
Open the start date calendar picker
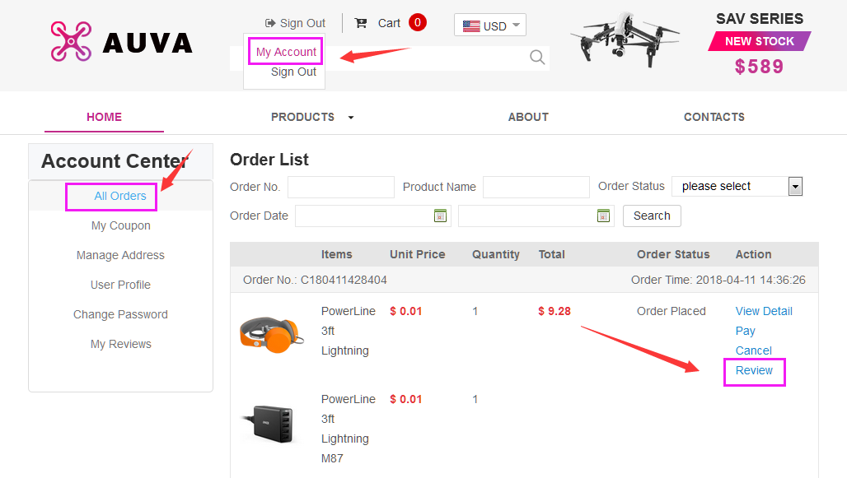(440, 216)
